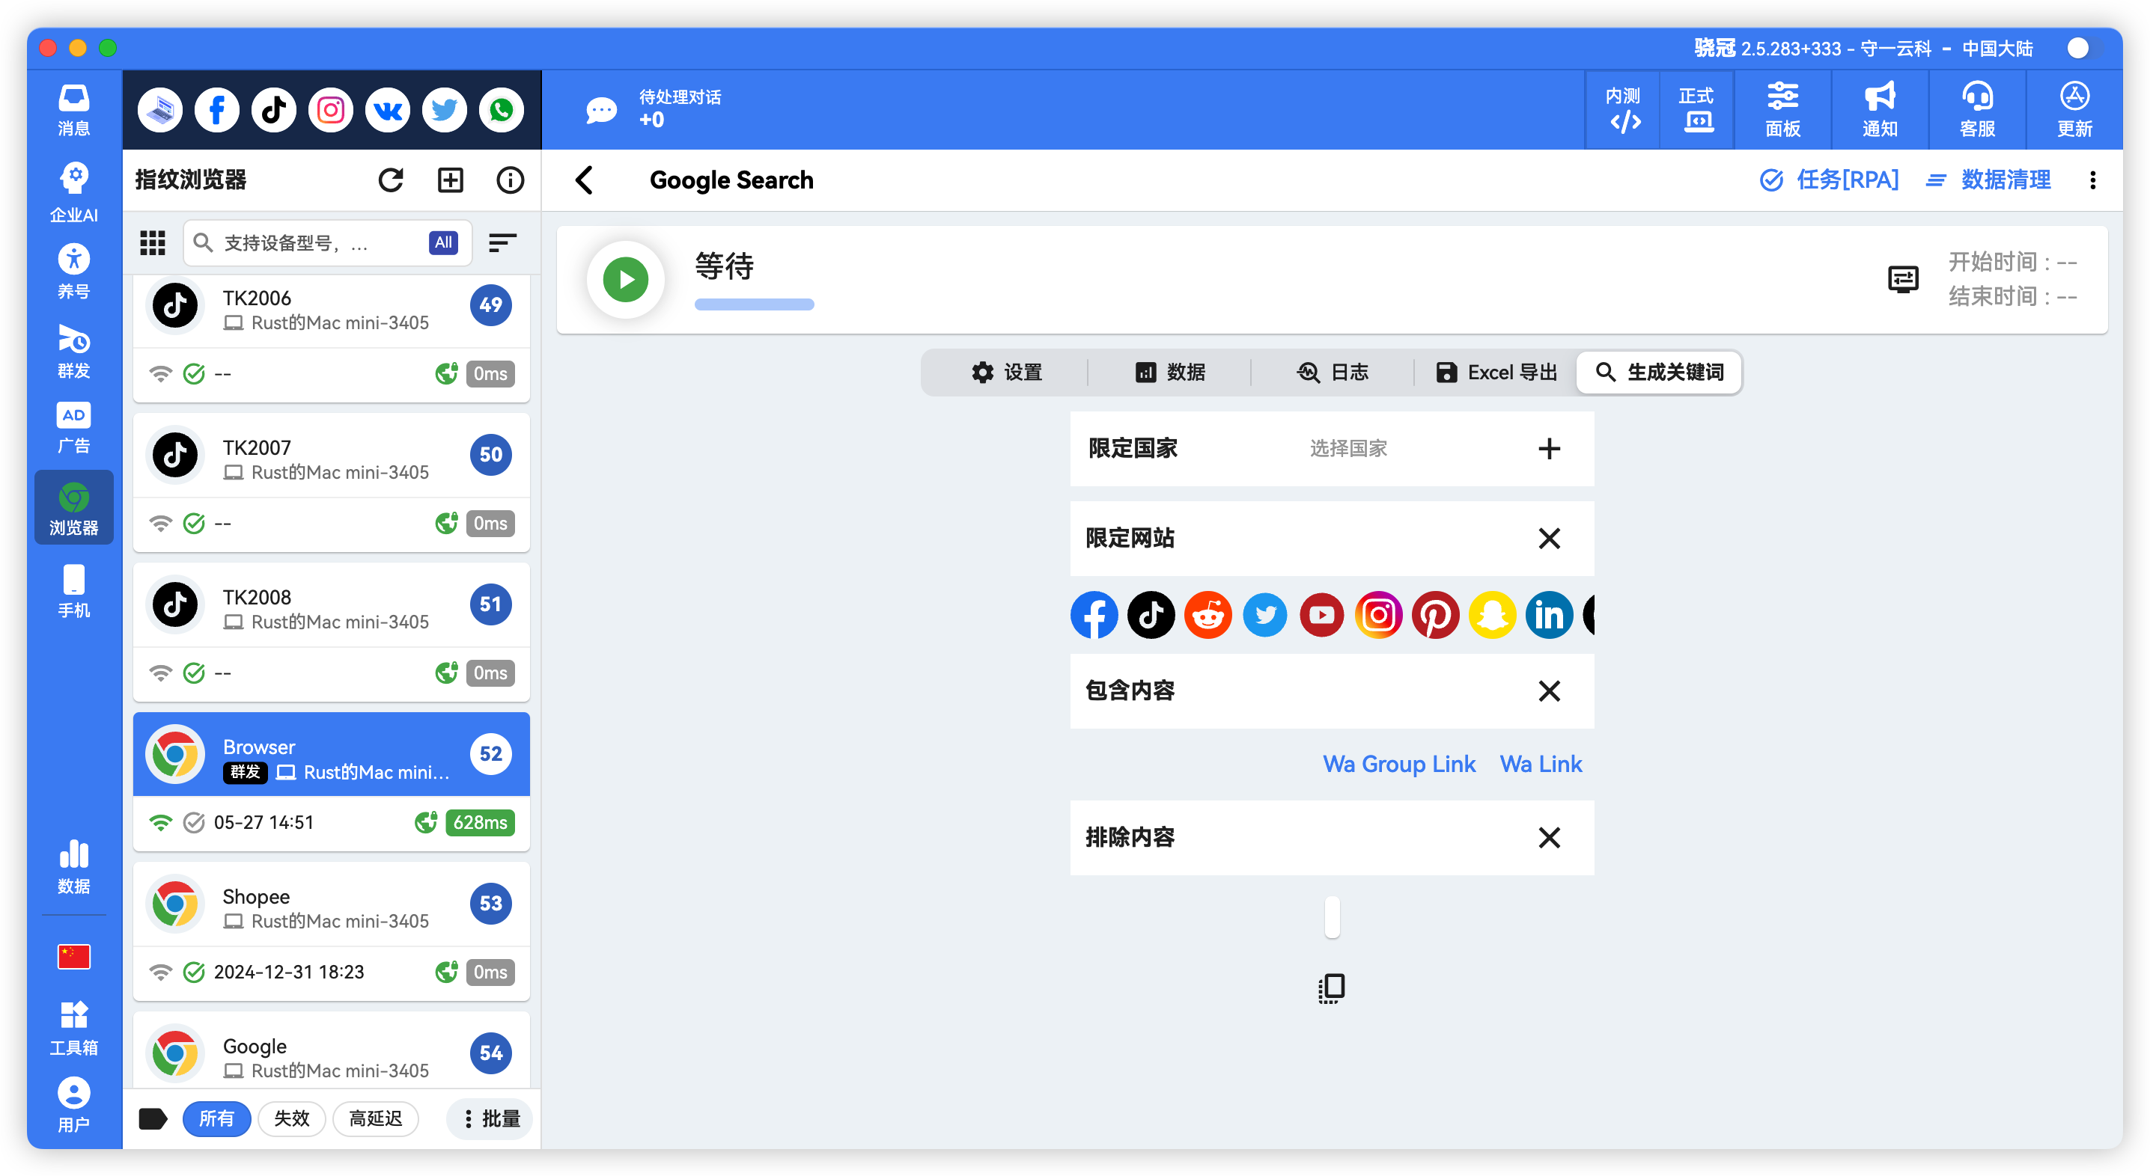This screenshot has width=2150, height=1176.
Task: Select the Facebook icon in top platform bar
Action: coord(217,110)
